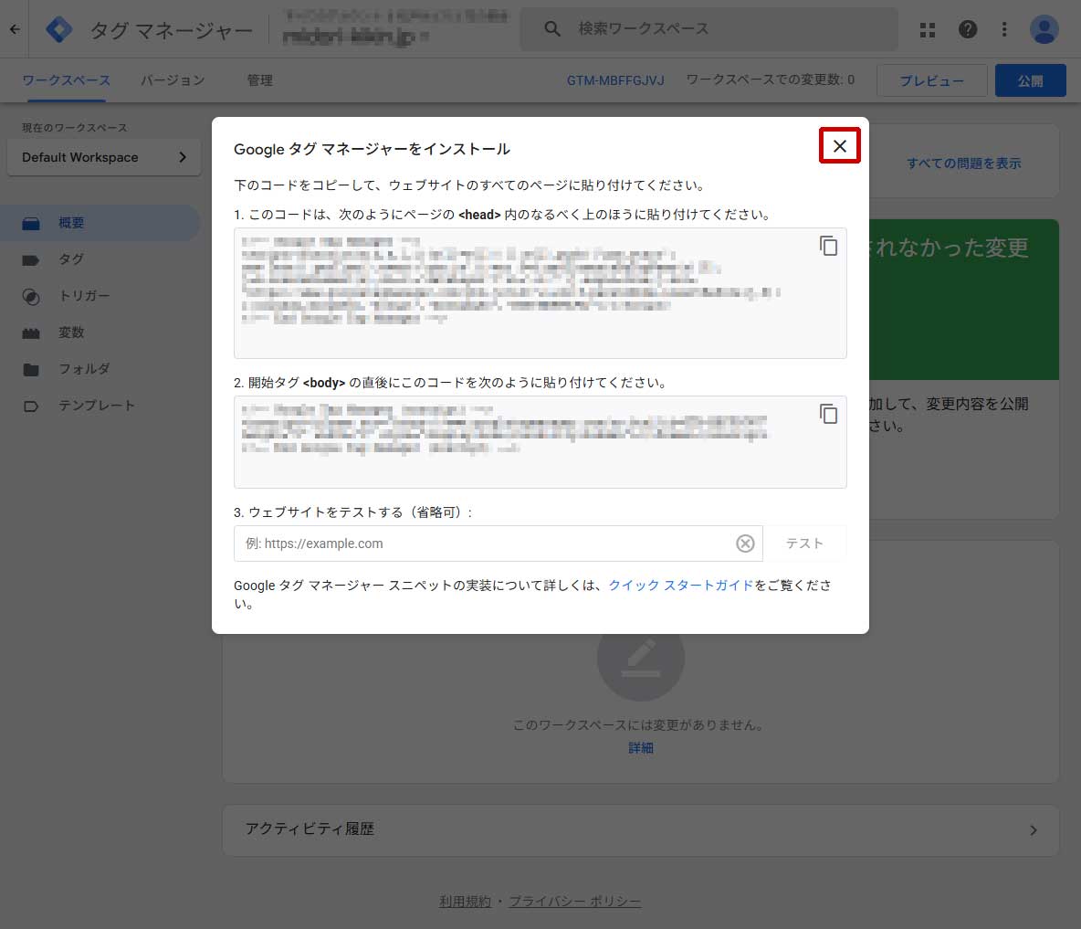The image size is (1081, 929).
Task: Clear the website test URL field
Action: [745, 544]
